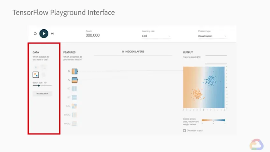Click the REGENERATE button
Screen dimensions: 270x152
click(42, 94)
